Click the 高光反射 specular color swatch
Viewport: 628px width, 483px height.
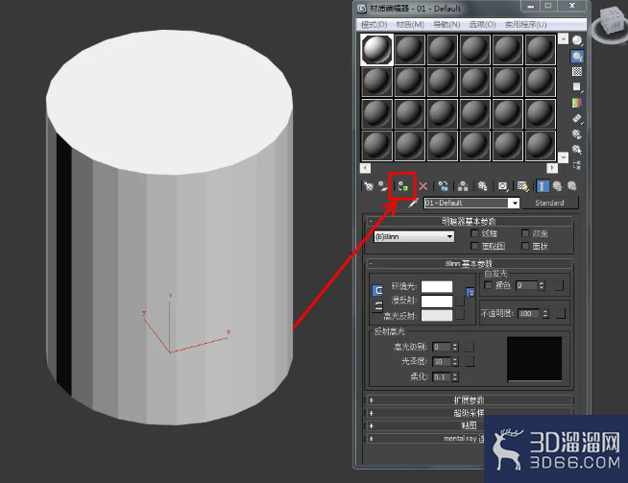(x=437, y=315)
